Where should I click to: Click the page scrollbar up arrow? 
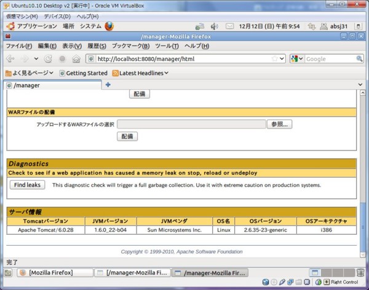point(363,93)
